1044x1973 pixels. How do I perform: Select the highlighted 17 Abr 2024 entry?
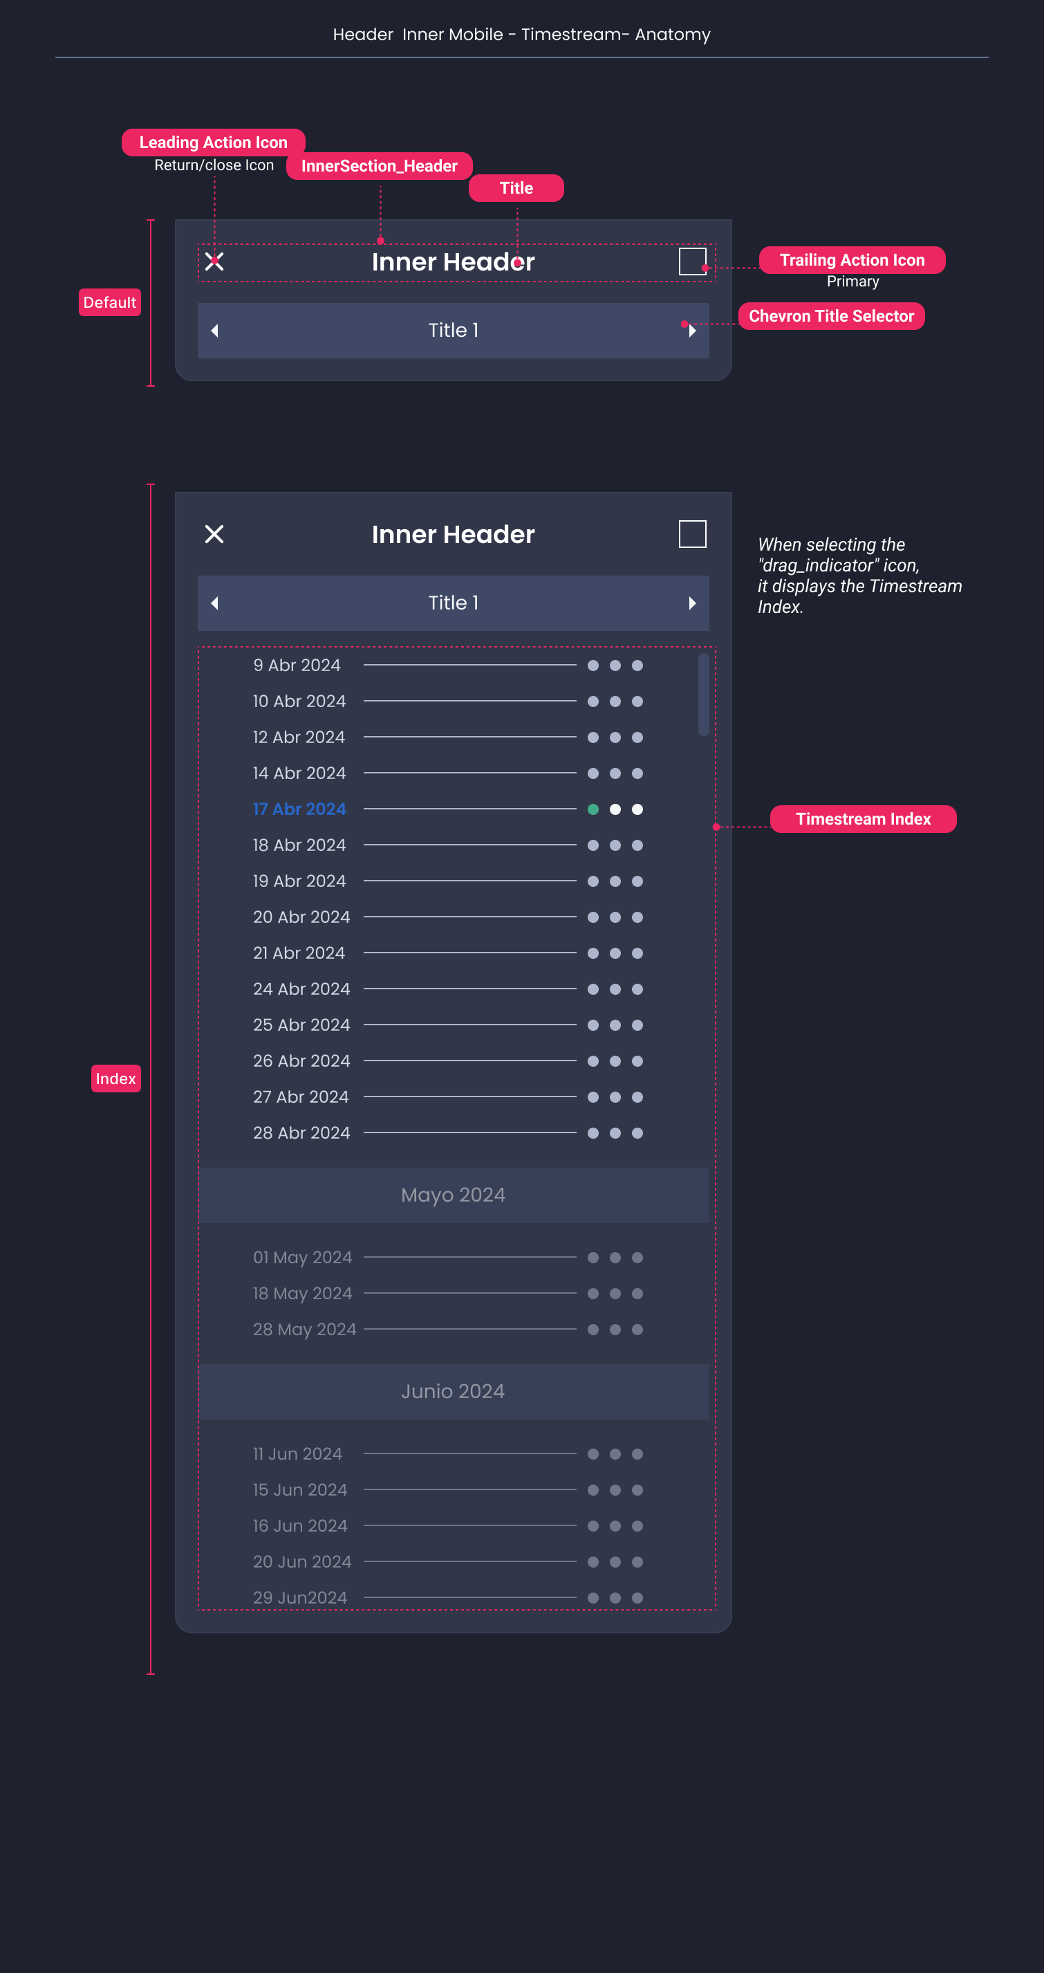[x=299, y=809]
